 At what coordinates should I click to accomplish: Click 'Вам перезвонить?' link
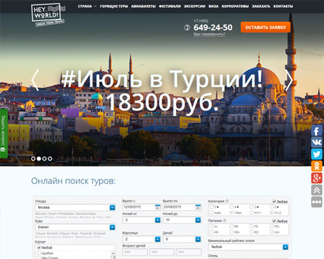pyautogui.click(x=209, y=34)
